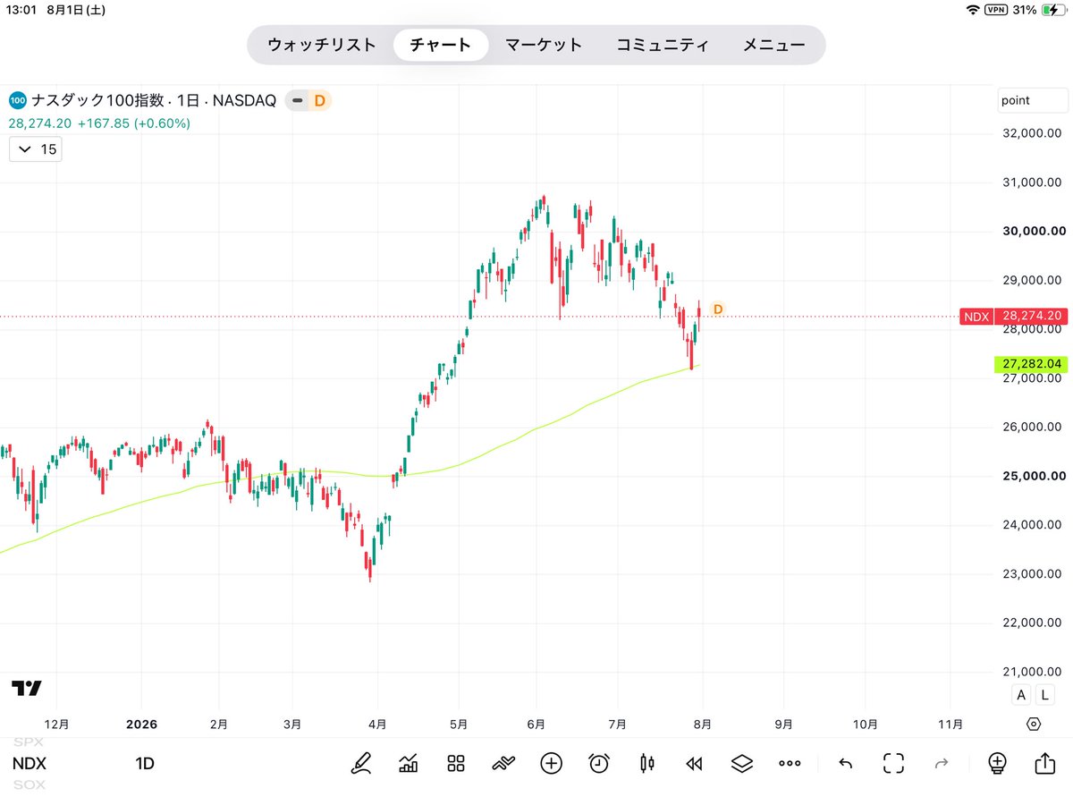Toggle the D data mode pill

pos(308,100)
